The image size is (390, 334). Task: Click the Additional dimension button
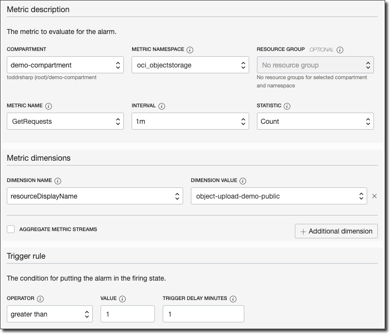tap(336, 231)
